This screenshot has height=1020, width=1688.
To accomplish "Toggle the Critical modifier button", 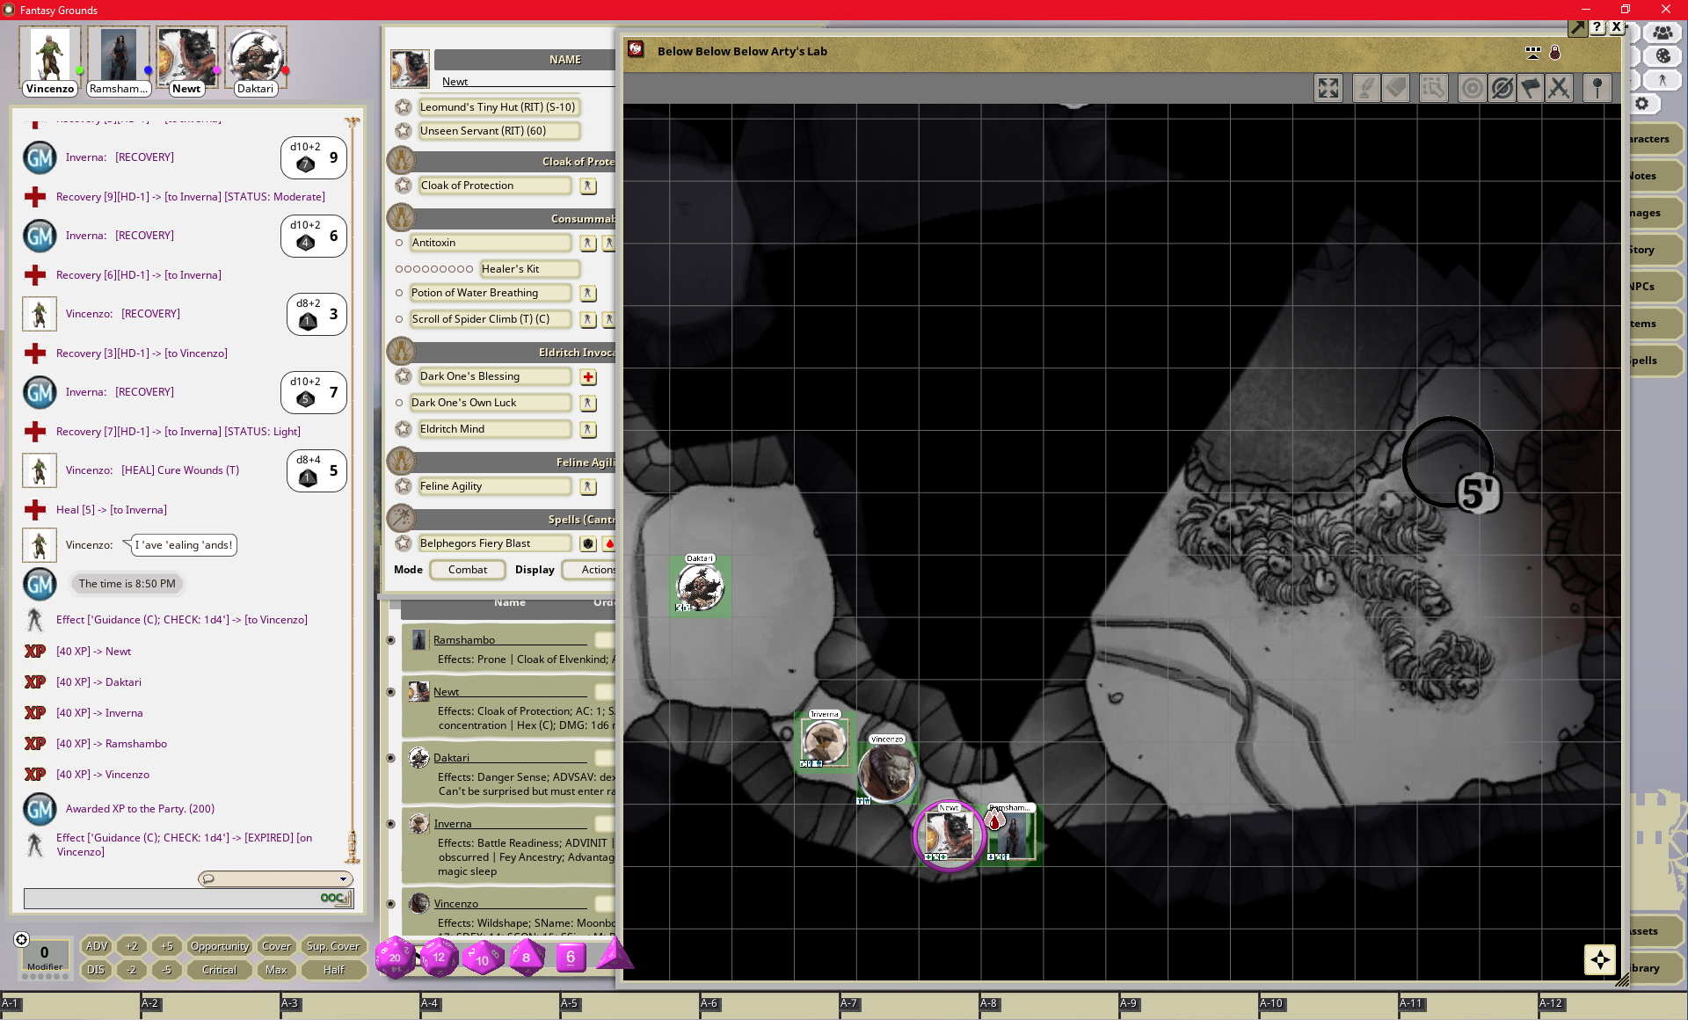I will click(x=220, y=970).
